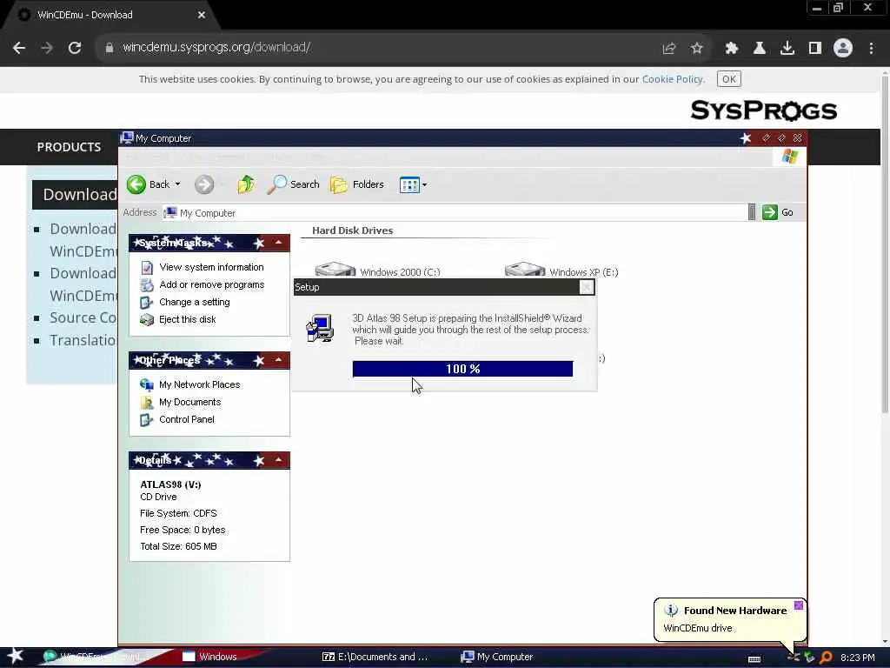Dismiss the cookie notice with OK
Screen dimensions: 890x668
(x=729, y=79)
